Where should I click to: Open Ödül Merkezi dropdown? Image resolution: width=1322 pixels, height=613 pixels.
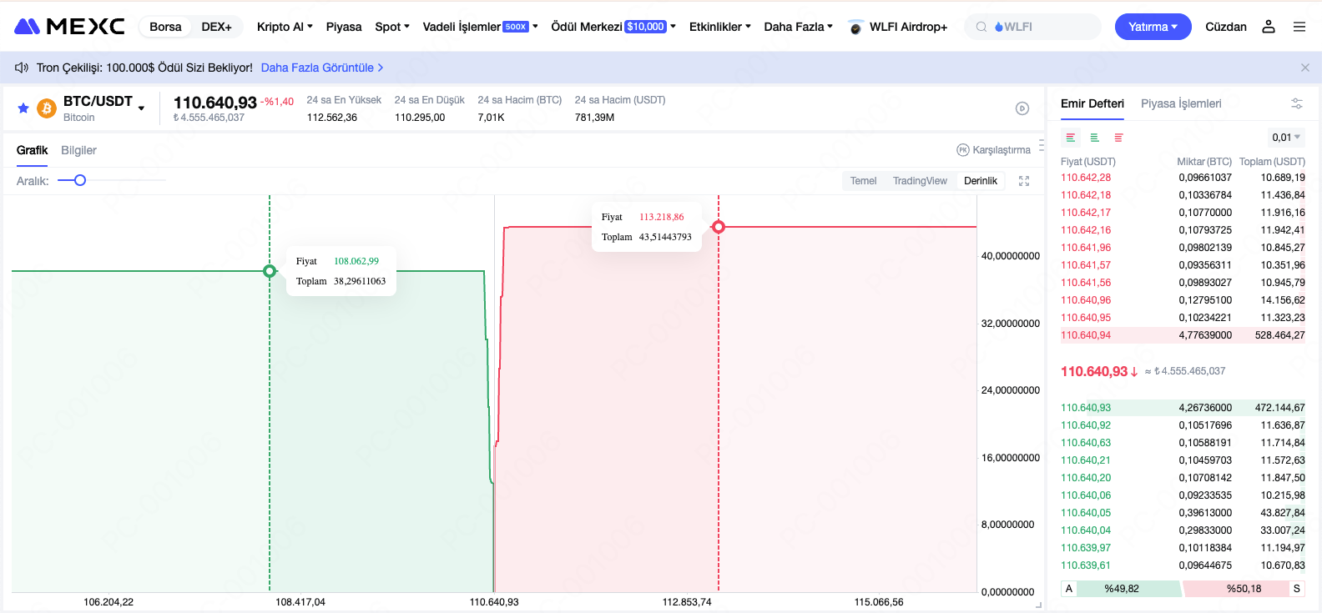(613, 27)
